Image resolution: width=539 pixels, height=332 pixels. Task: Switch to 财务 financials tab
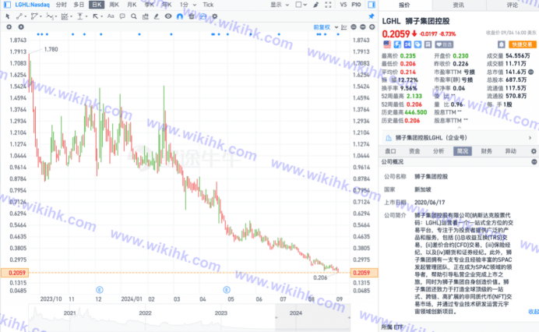pyautogui.click(x=486, y=151)
